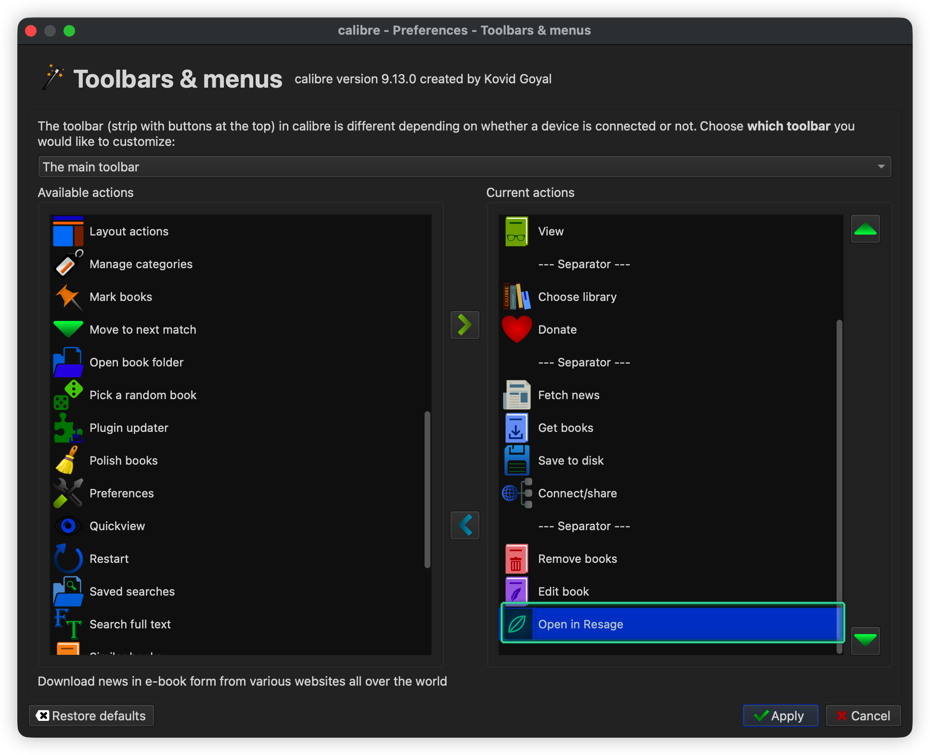The width and height of the screenshot is (930, 755).
Task: Click the Layout actions icon
Action: tap(68, 232)
